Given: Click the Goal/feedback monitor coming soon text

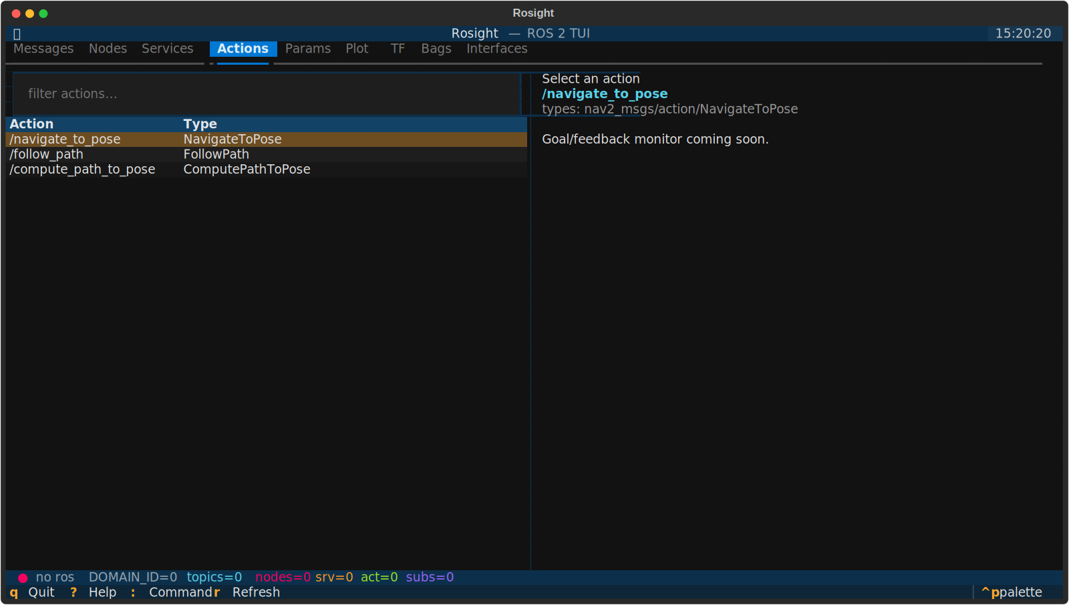Looking at the screenshot, I should [x=655, y=140].
